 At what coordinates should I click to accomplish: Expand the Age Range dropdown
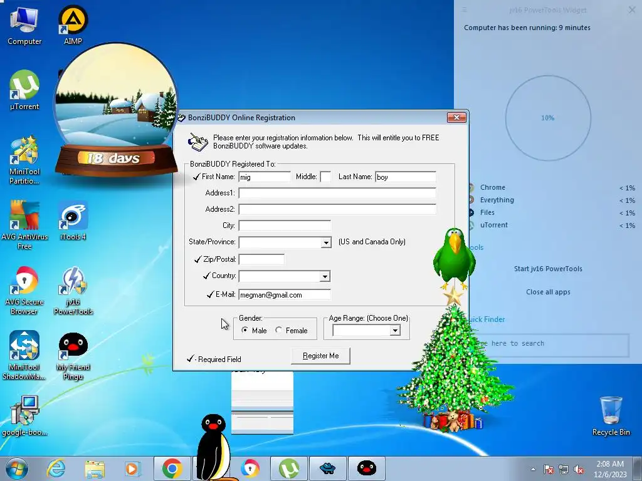395,331
